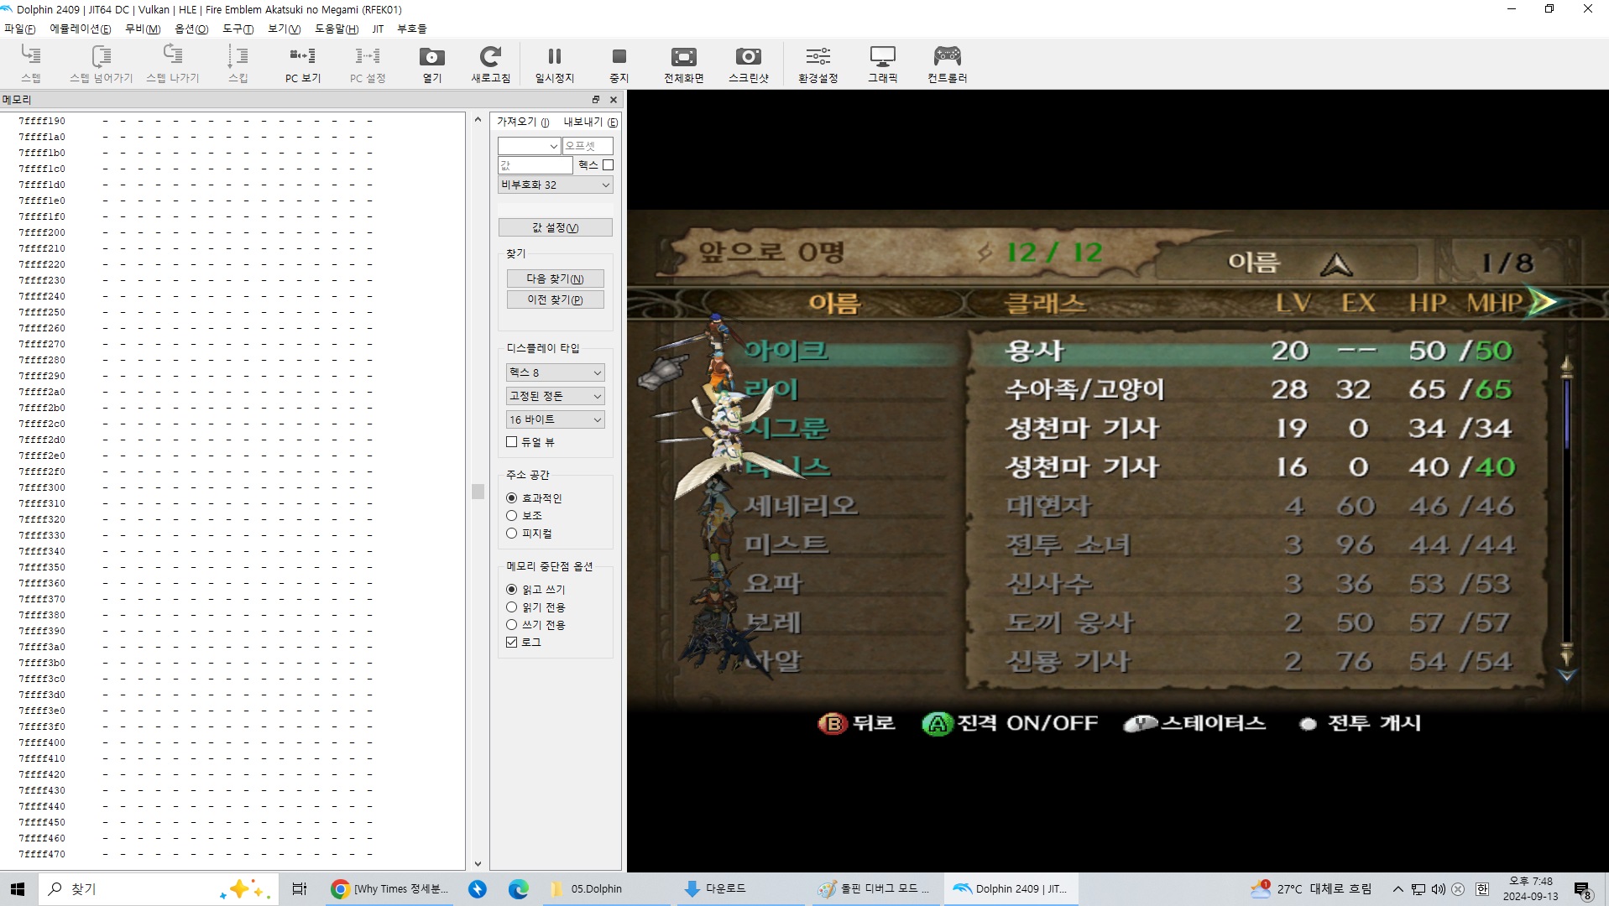
Task: Click the Skip (스킵) toolbar icon
Action: click(238, 64)
